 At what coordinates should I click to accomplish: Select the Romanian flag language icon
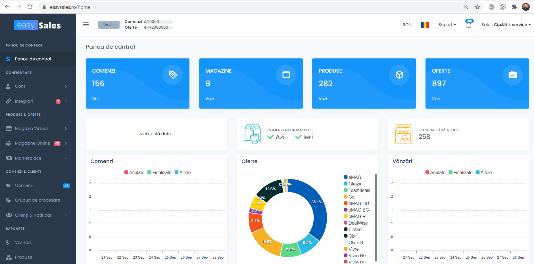pyautogui.click(x=425, y=25)
